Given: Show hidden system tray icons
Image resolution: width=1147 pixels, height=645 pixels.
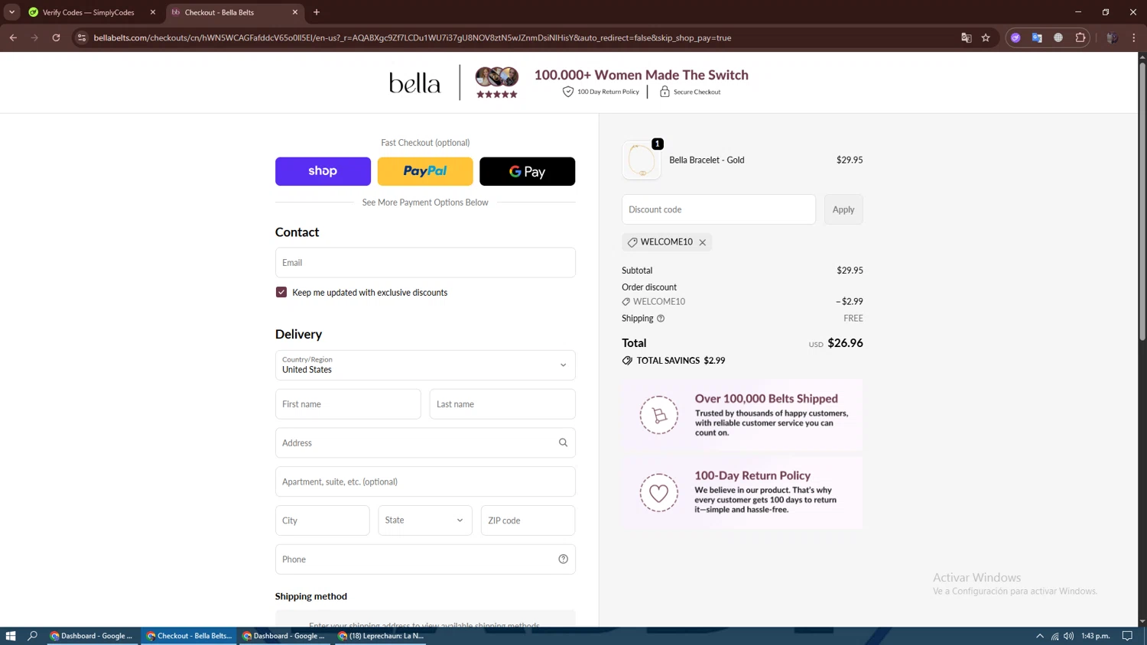Looking at the screenshot, I should click(1040, 636).
